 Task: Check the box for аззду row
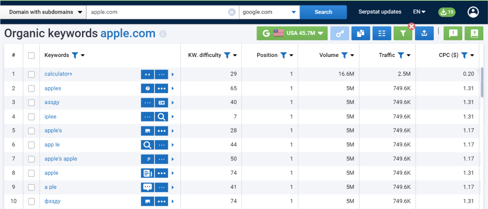31,103
